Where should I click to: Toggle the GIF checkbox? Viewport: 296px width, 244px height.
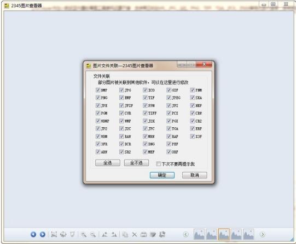click(169, 90)
